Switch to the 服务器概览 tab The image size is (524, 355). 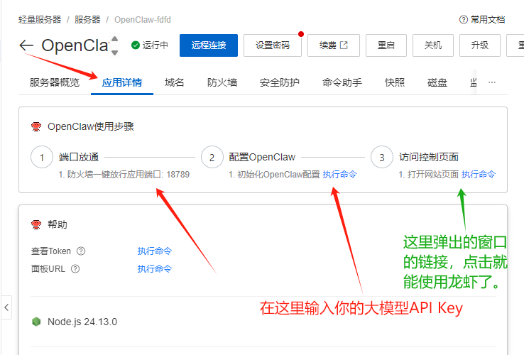(x=55, y=82)
